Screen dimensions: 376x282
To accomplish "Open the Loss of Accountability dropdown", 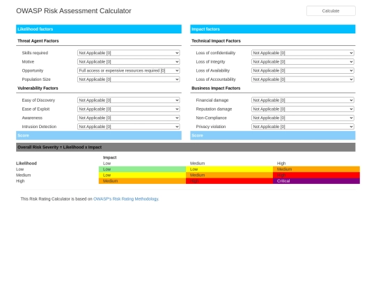I will [x=303, y=79].
